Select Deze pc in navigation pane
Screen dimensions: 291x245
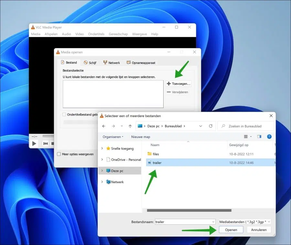click(x=120, y=171)
